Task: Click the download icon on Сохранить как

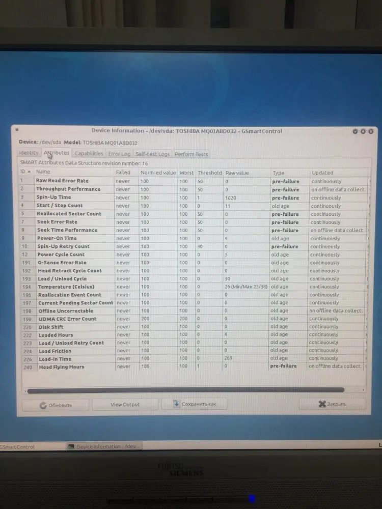Action: tap(176, 404)
